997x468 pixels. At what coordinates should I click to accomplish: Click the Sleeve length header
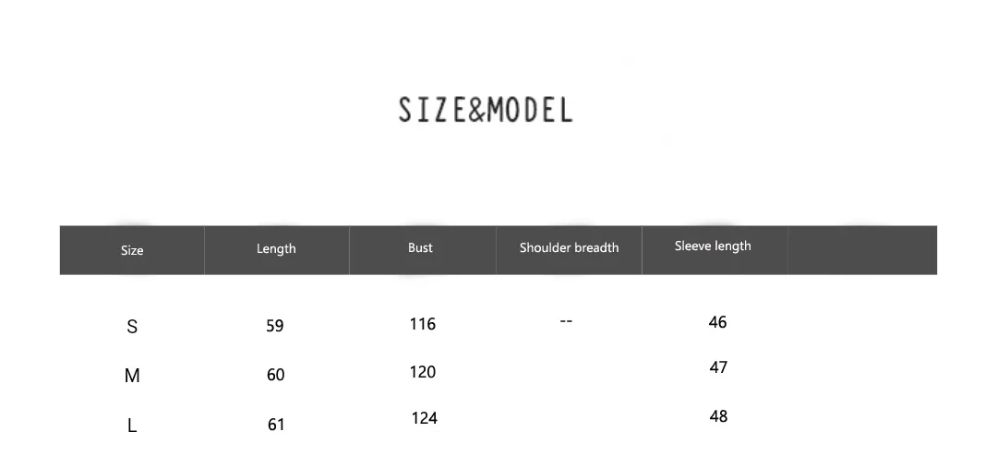pos(713,246)
